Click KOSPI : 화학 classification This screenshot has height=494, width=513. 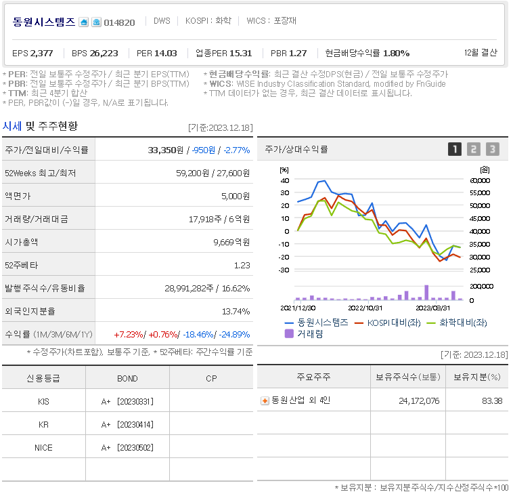pyautogui.click(x=208, y=21)
